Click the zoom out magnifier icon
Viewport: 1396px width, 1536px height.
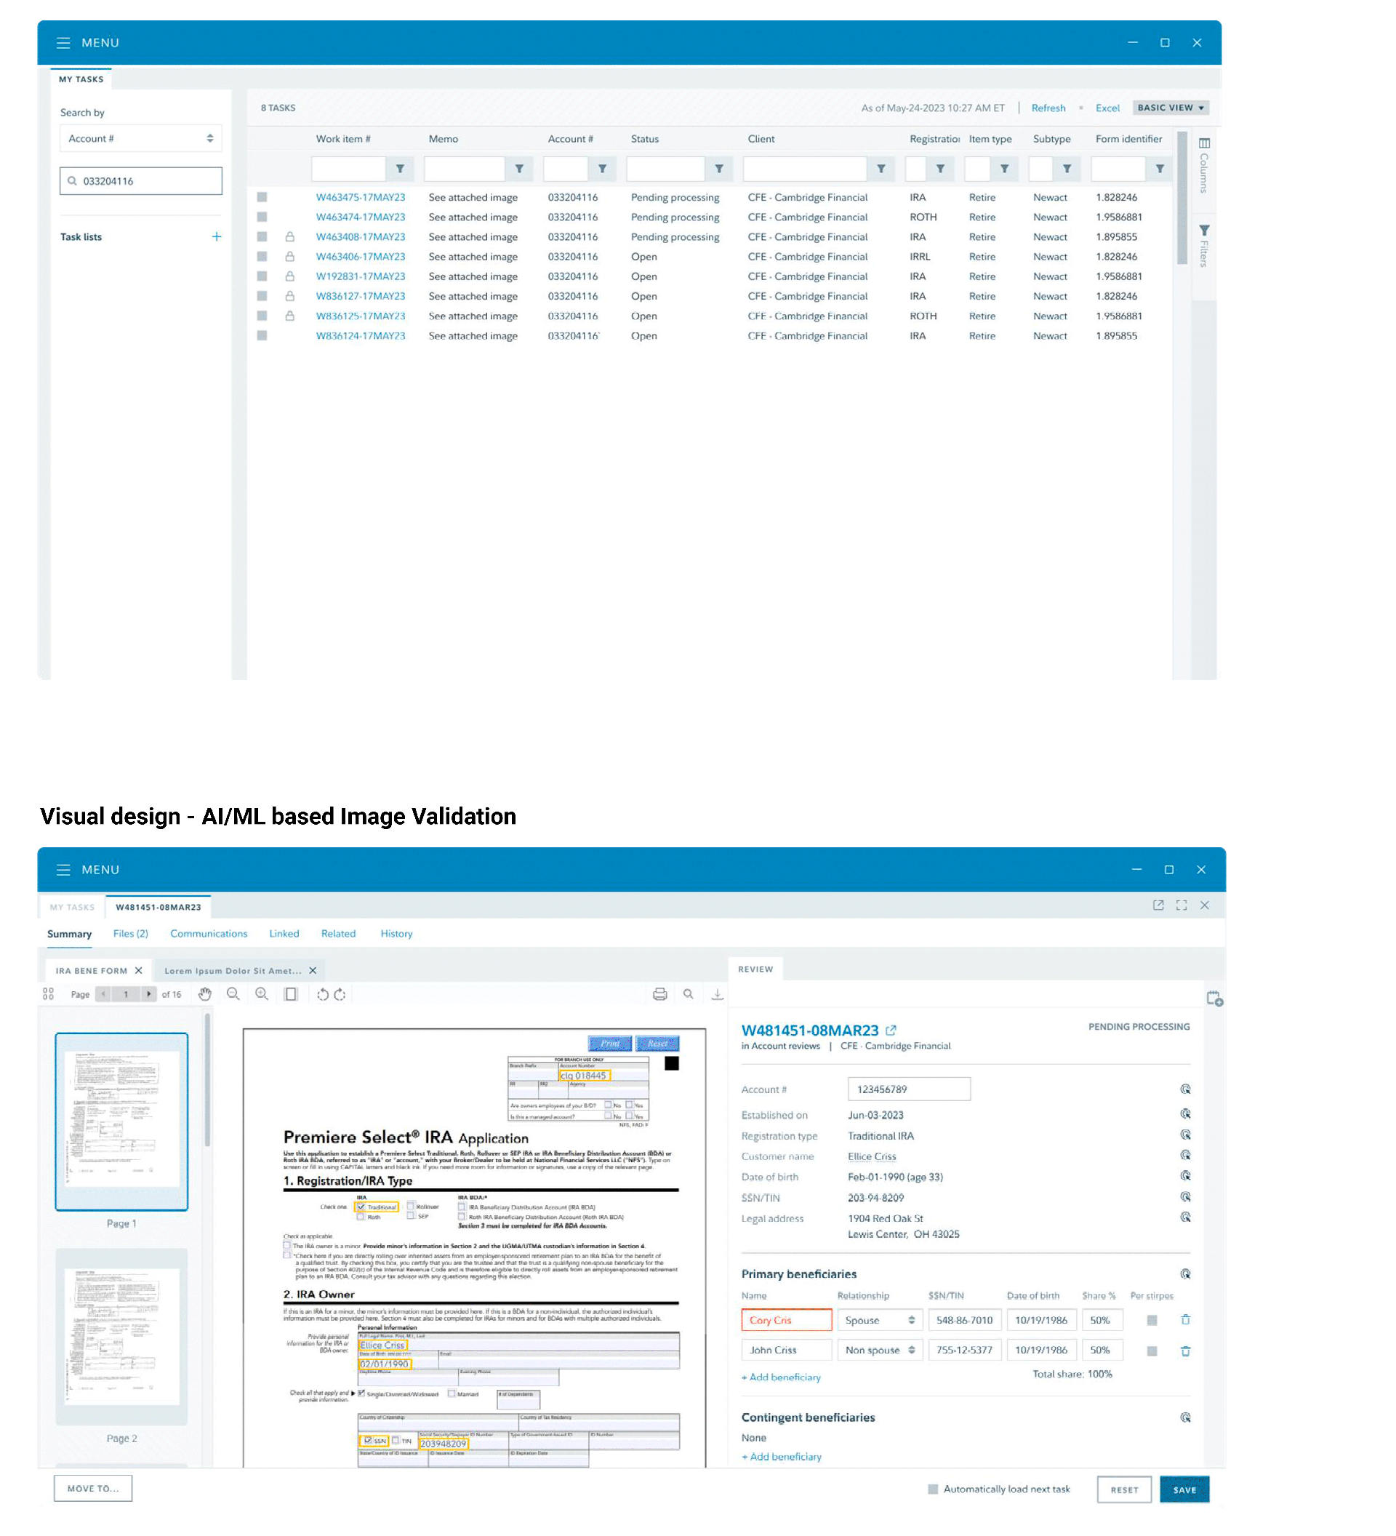pyautogui.click(x=233, y=993)
